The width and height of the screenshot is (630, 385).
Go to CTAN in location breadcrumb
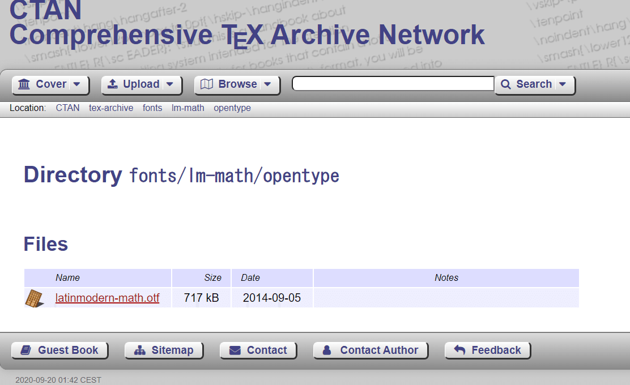67,108
